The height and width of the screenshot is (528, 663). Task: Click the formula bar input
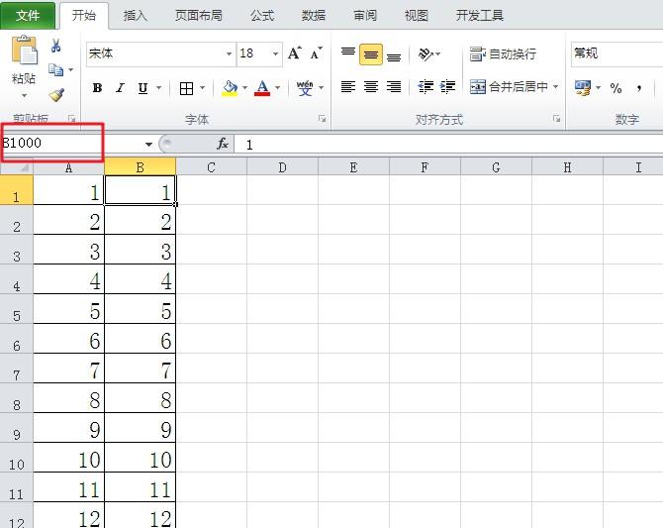point(449,145)
